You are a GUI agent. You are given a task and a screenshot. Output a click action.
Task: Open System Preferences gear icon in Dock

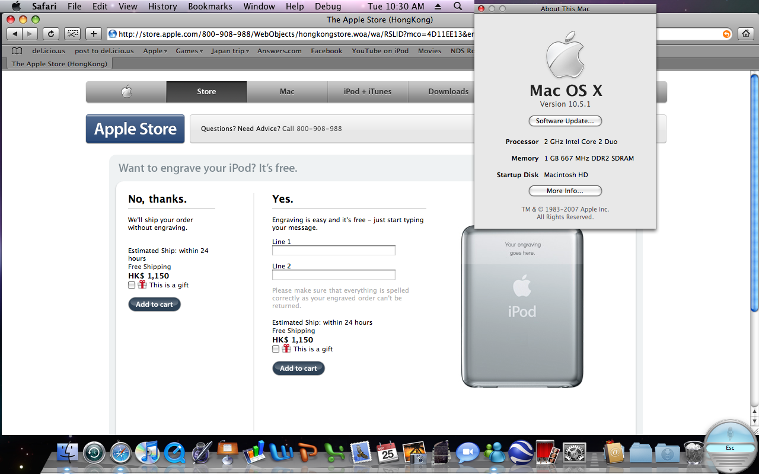click(x=574, y=453)
